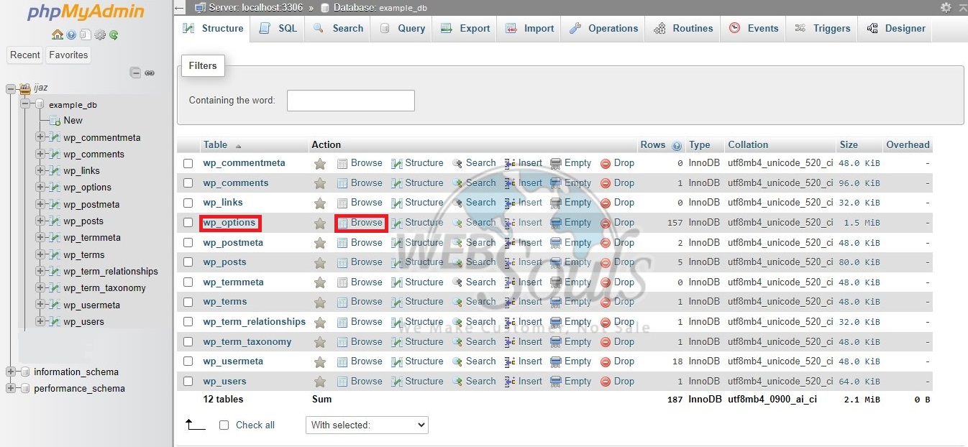Screen dimensions: 968x447
Task: Check the wp_comments row checkbox
Action: pyautogui.click(x=188, y=183)
